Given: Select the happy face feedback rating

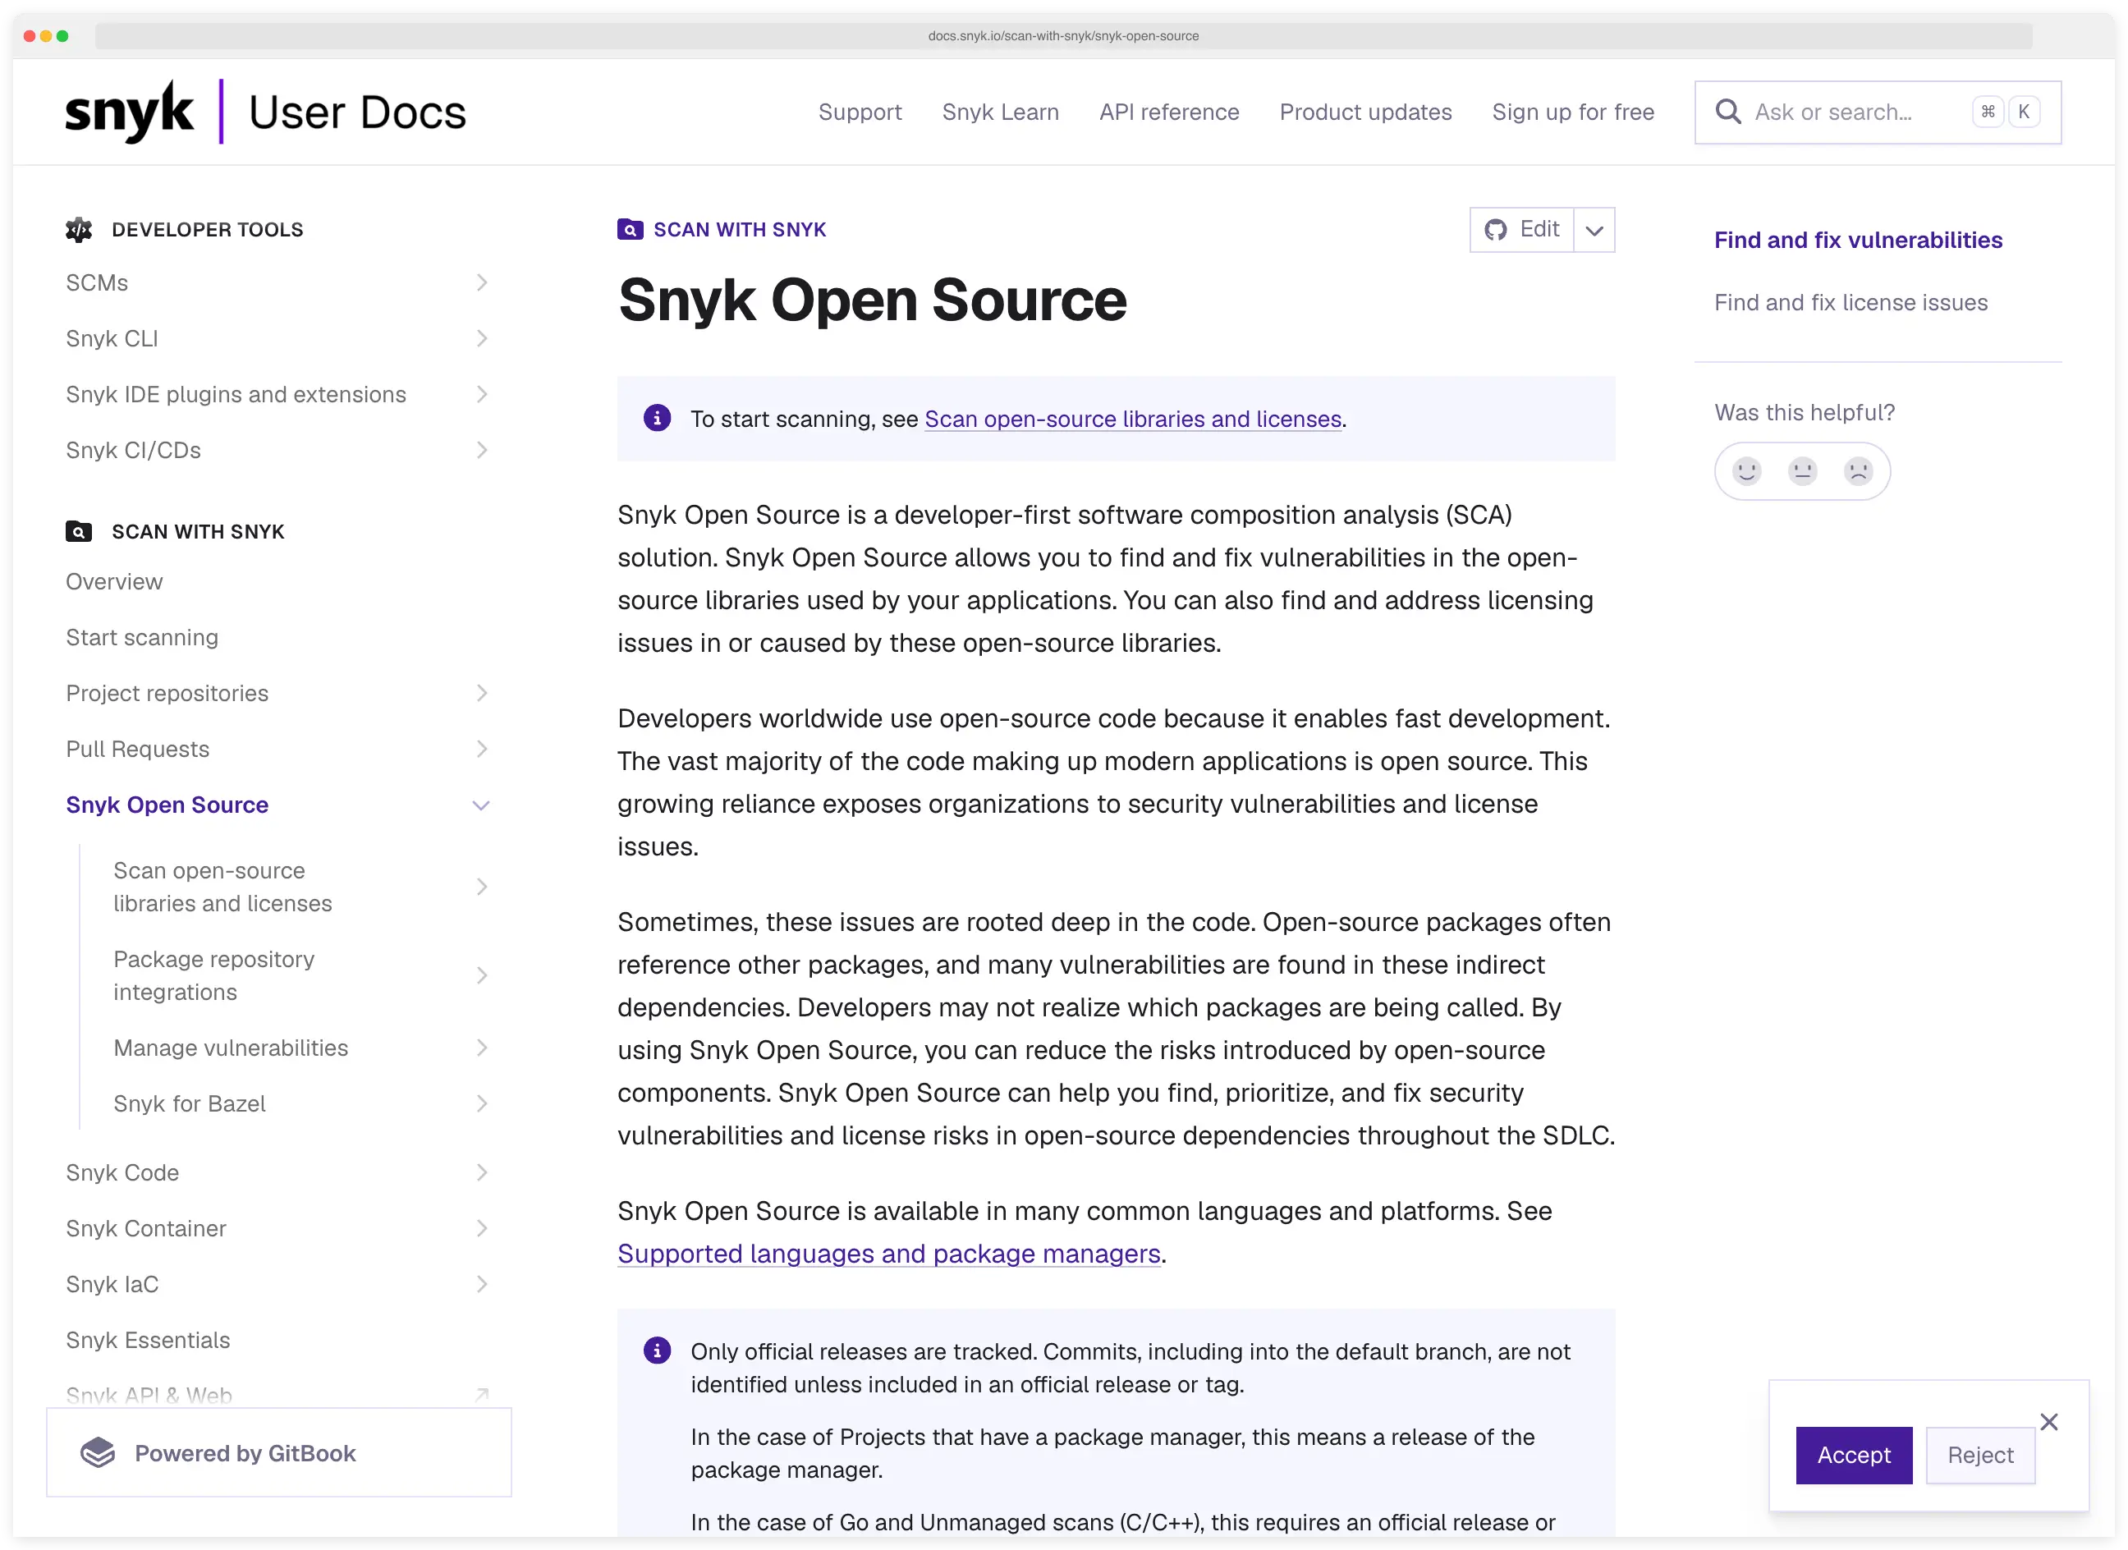Looking at the screenshot, I should coord(1746,471).
